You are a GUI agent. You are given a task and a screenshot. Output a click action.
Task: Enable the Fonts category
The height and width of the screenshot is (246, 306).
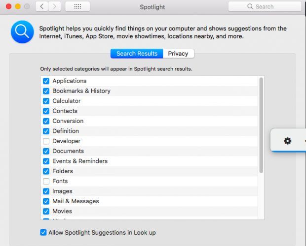pos(46,181)
